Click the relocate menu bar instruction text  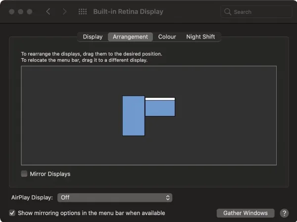point(84,60)
